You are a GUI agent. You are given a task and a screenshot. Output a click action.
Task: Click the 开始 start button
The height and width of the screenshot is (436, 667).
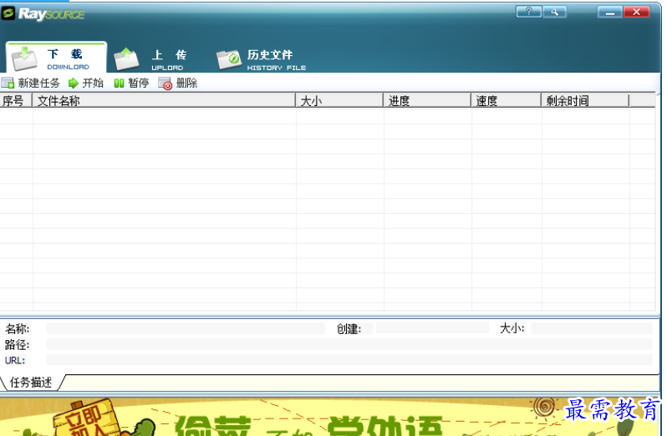click(x=86, y=83)
